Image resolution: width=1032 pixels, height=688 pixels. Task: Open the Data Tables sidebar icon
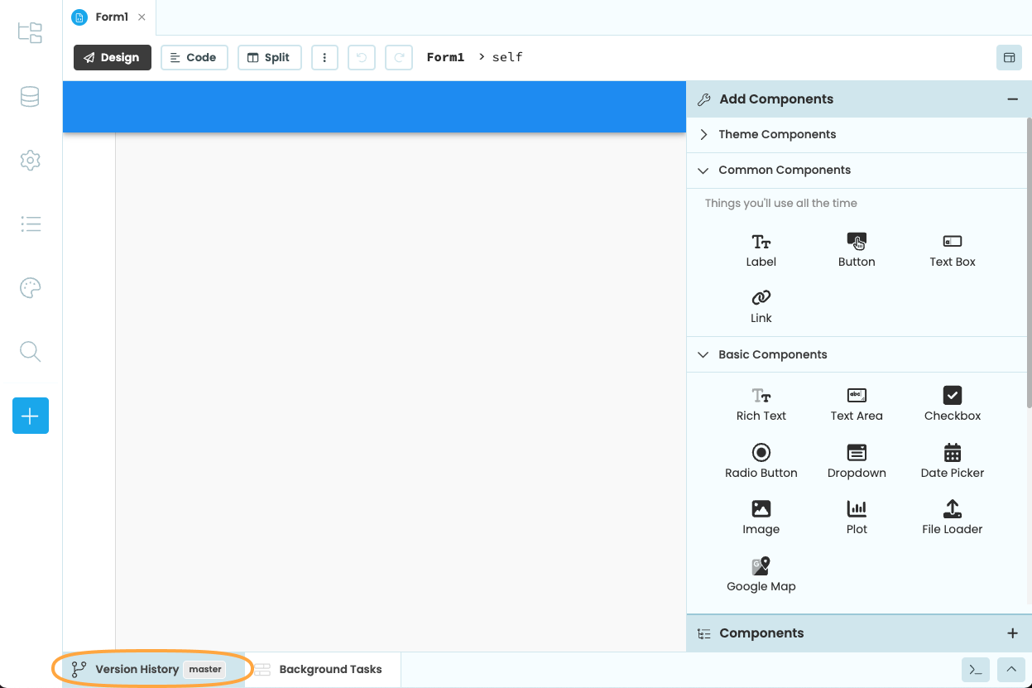tap(30, 96)
